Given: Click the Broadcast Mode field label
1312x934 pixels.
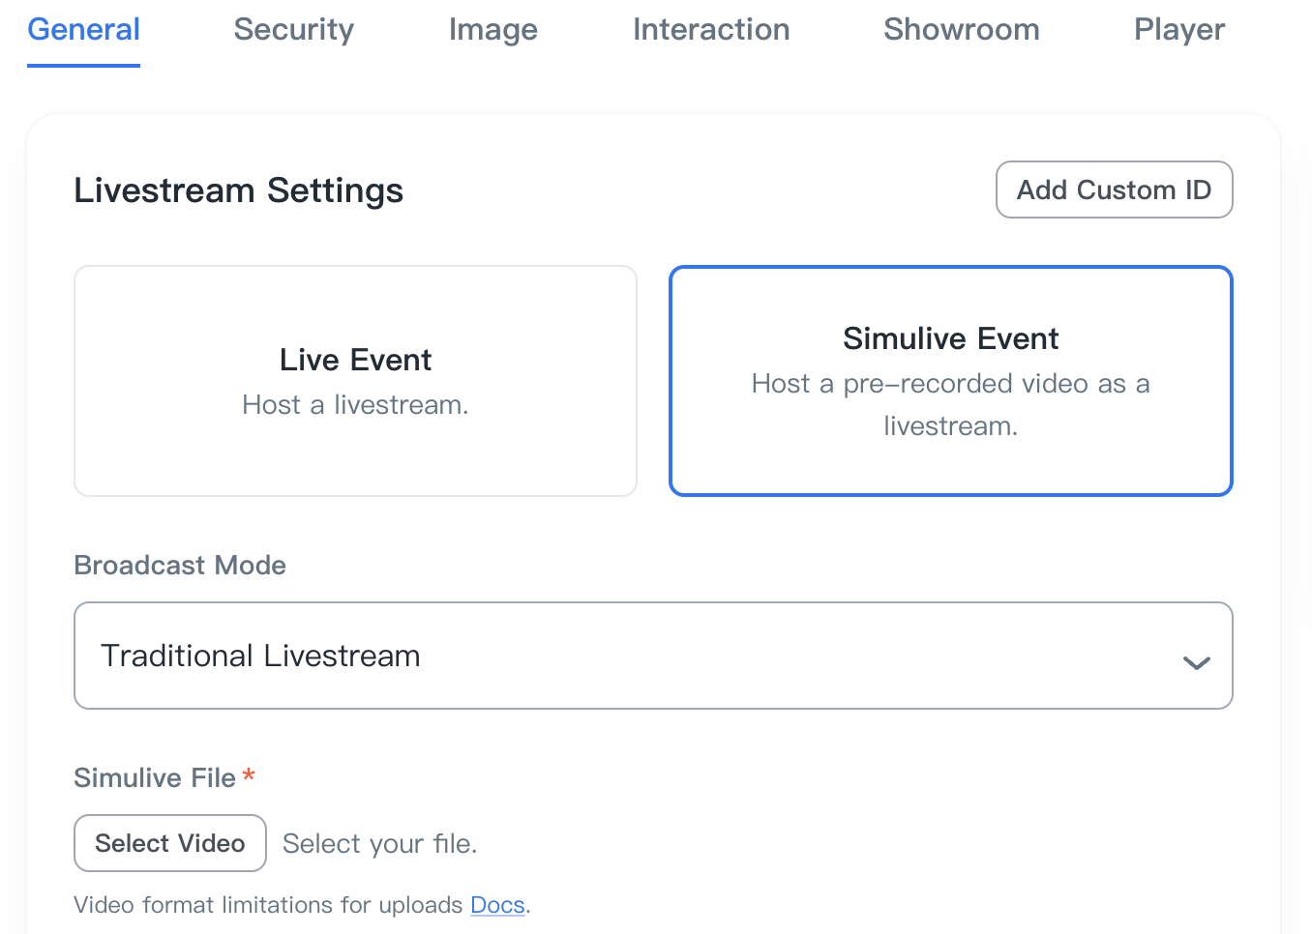Looking at the screenshot, I should (180, 565).
